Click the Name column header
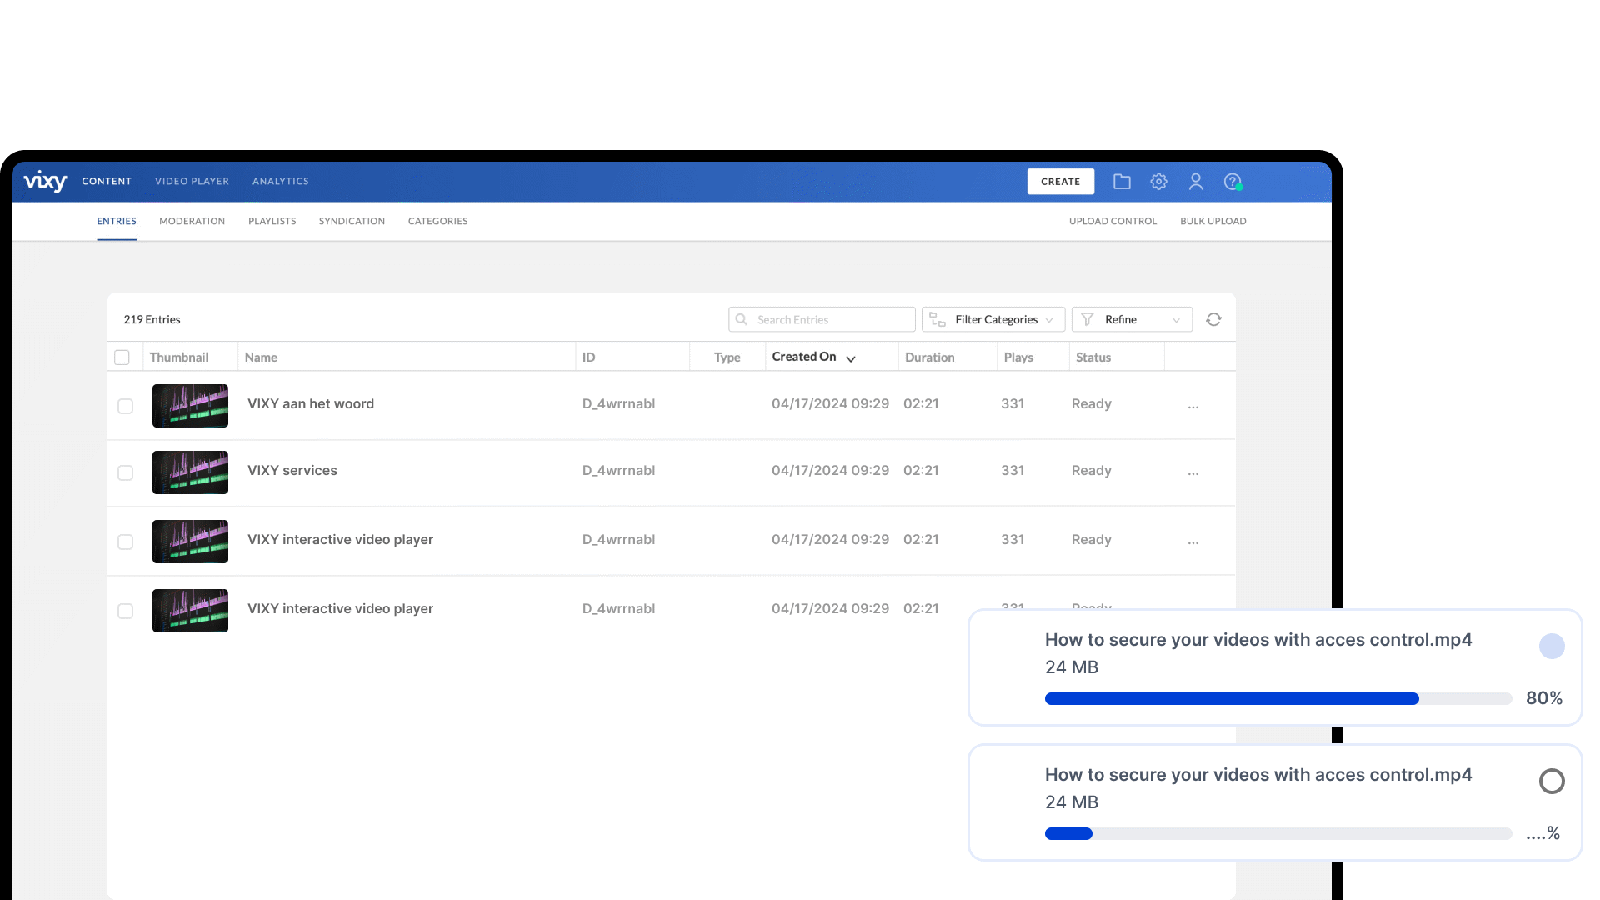Screen dimensions: 1600x900 [261, 357]
